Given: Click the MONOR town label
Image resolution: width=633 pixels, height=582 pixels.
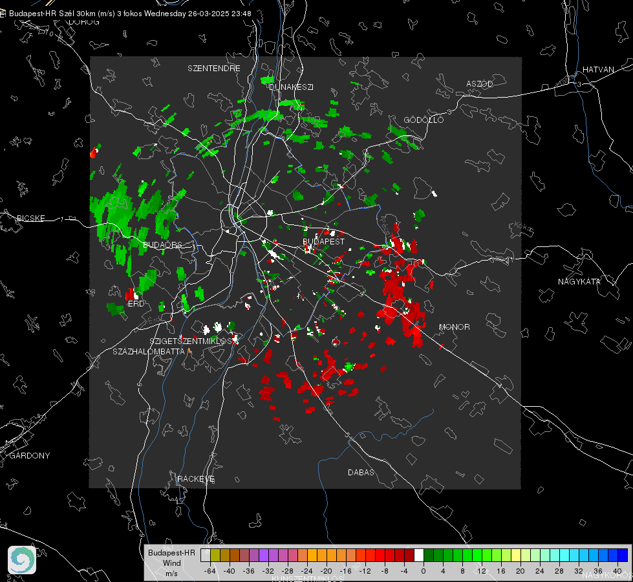Looking at the screenshot, I should coord(454,327).
